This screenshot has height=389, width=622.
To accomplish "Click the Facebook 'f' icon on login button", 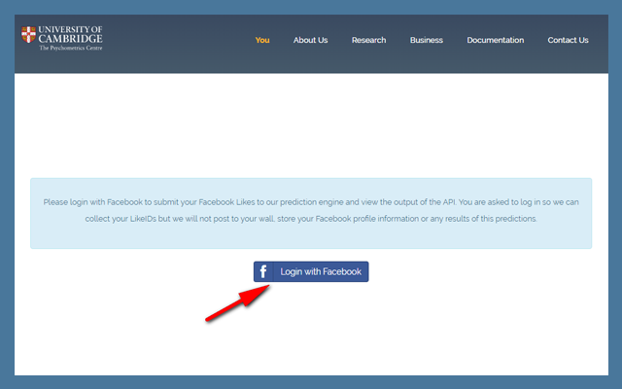I will [263, 271].
